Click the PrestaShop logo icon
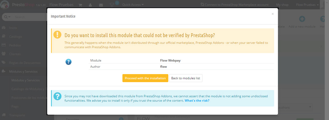Screen dimensions: 329x120 point(5,4)
